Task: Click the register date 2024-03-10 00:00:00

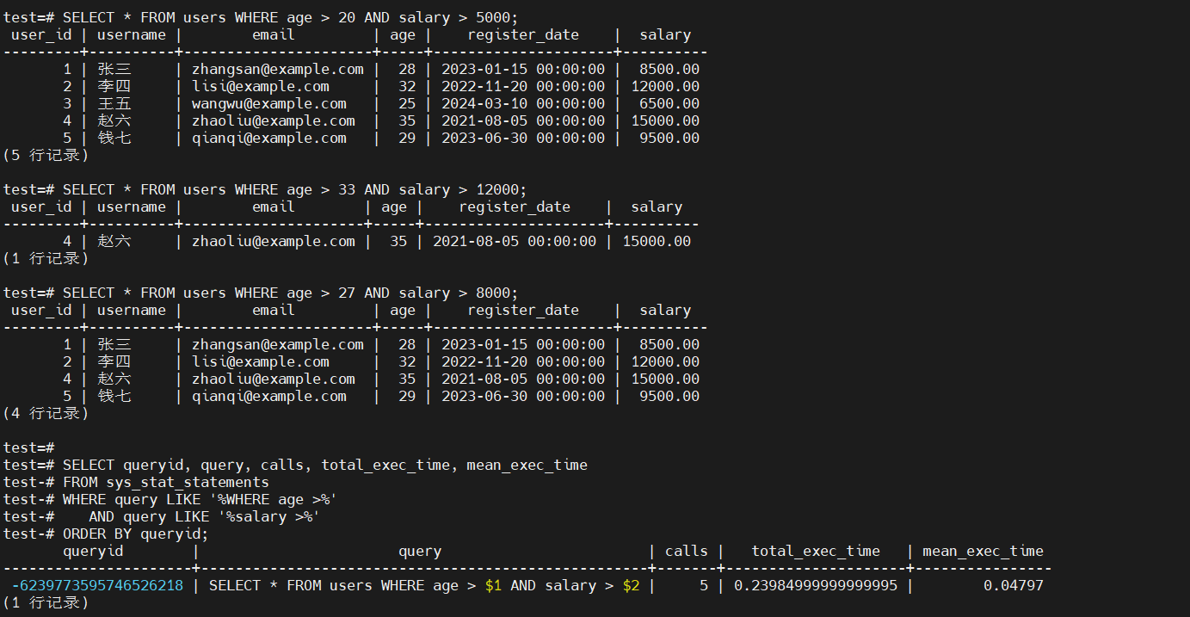Action: click(522, 103)
